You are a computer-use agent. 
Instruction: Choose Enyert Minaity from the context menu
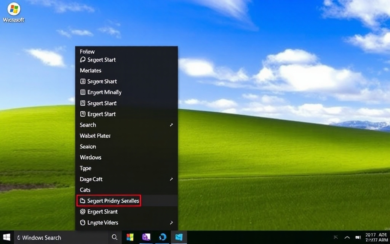[126, 92]
